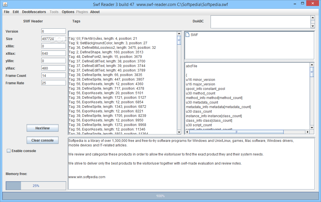
Task: Click the Java app icon in title bar
Action: click(x=5, y=4)
